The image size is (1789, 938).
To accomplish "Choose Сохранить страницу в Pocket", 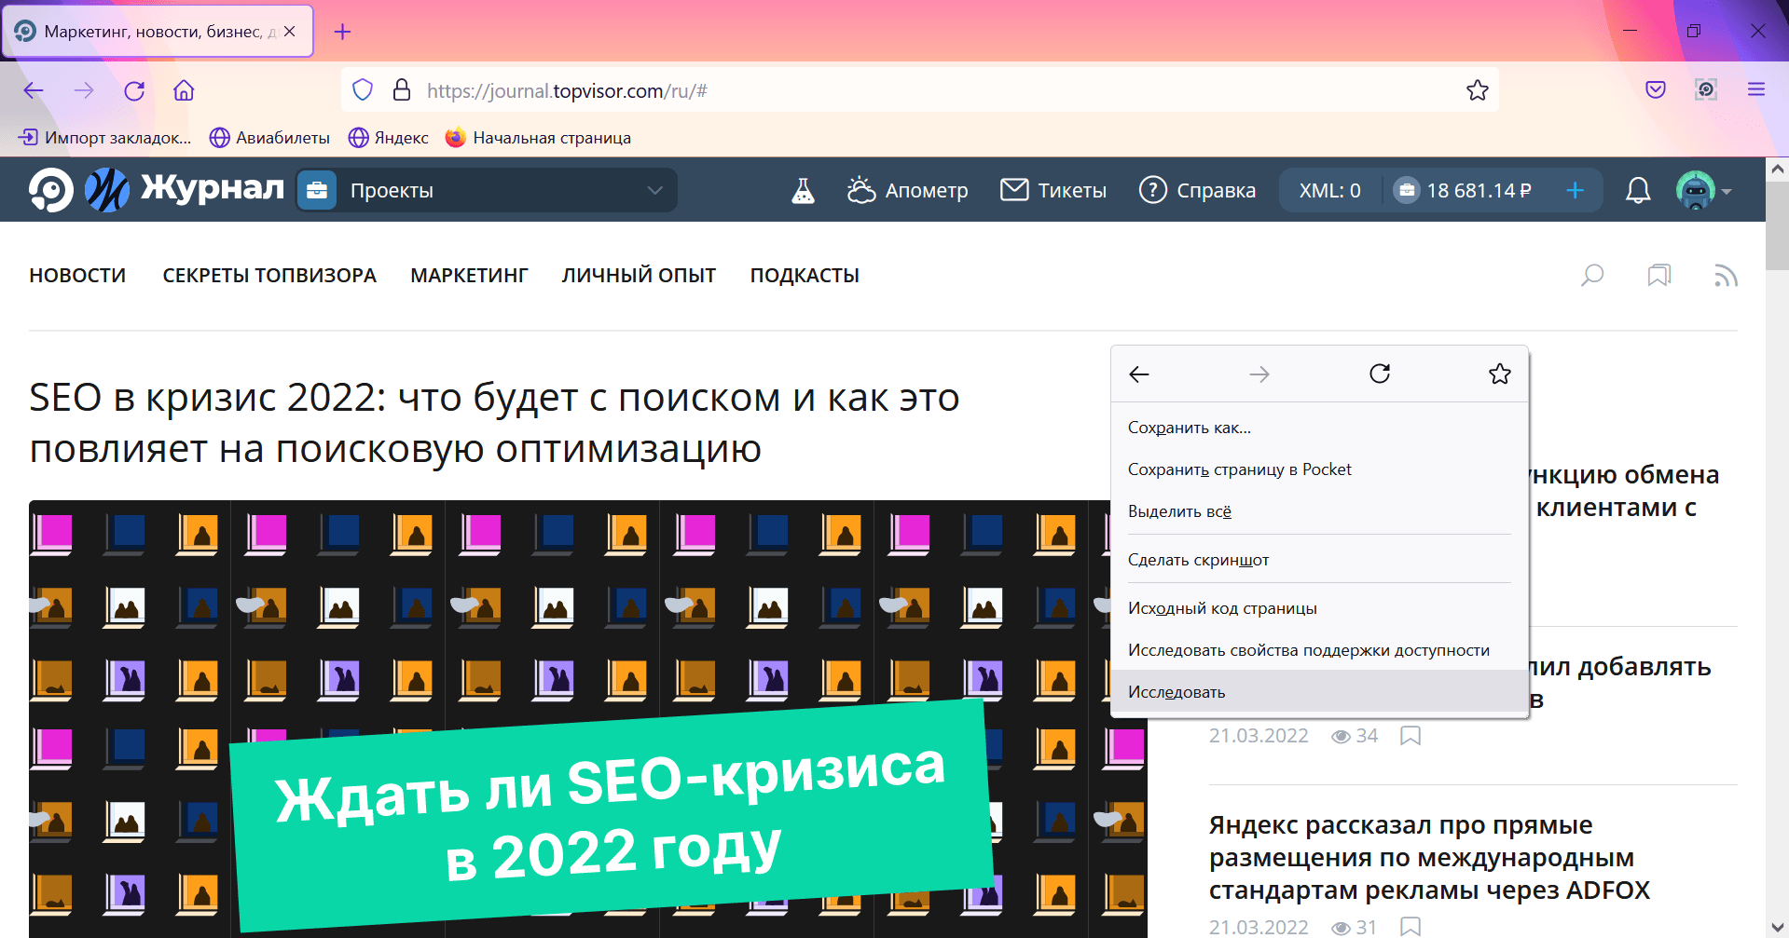I will pyautogui.click(x=1319, y=469).
